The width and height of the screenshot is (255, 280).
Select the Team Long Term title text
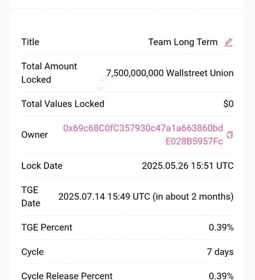click(x=183, y=42)
